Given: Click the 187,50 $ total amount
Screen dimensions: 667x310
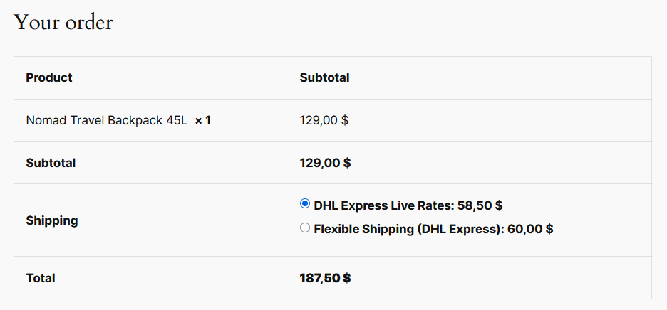Looking at the screenshot, I should [326, 278].
